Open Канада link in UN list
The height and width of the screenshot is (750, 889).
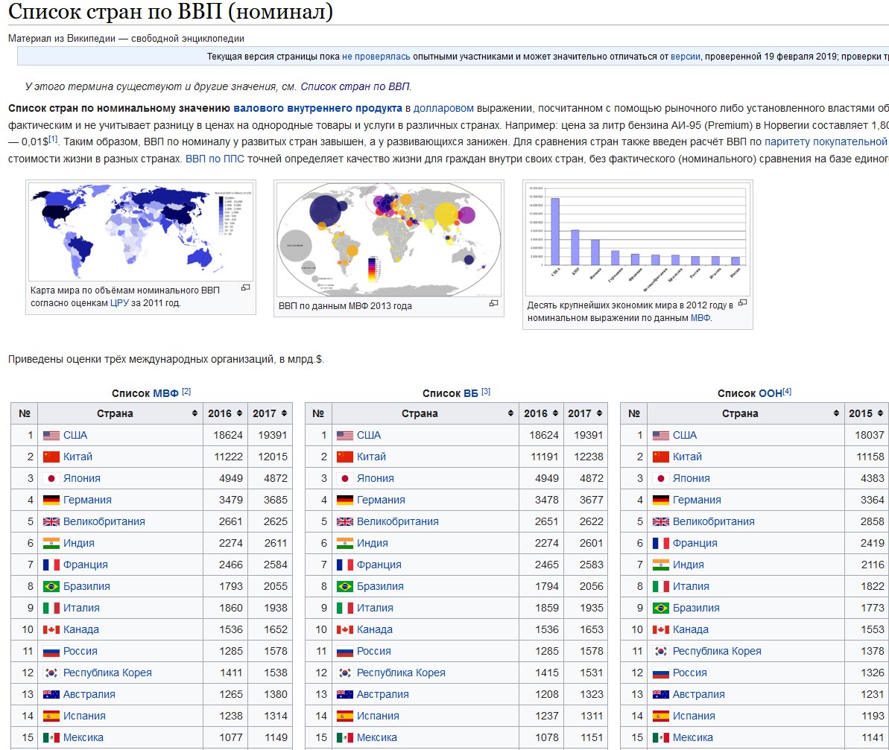pyautogui.click(x=691, y=629)
